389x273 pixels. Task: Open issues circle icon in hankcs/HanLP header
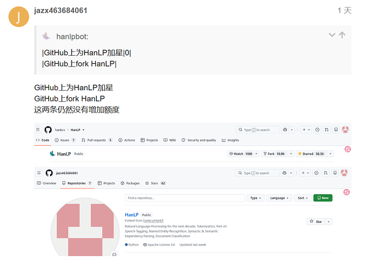(x=317, y=129)
